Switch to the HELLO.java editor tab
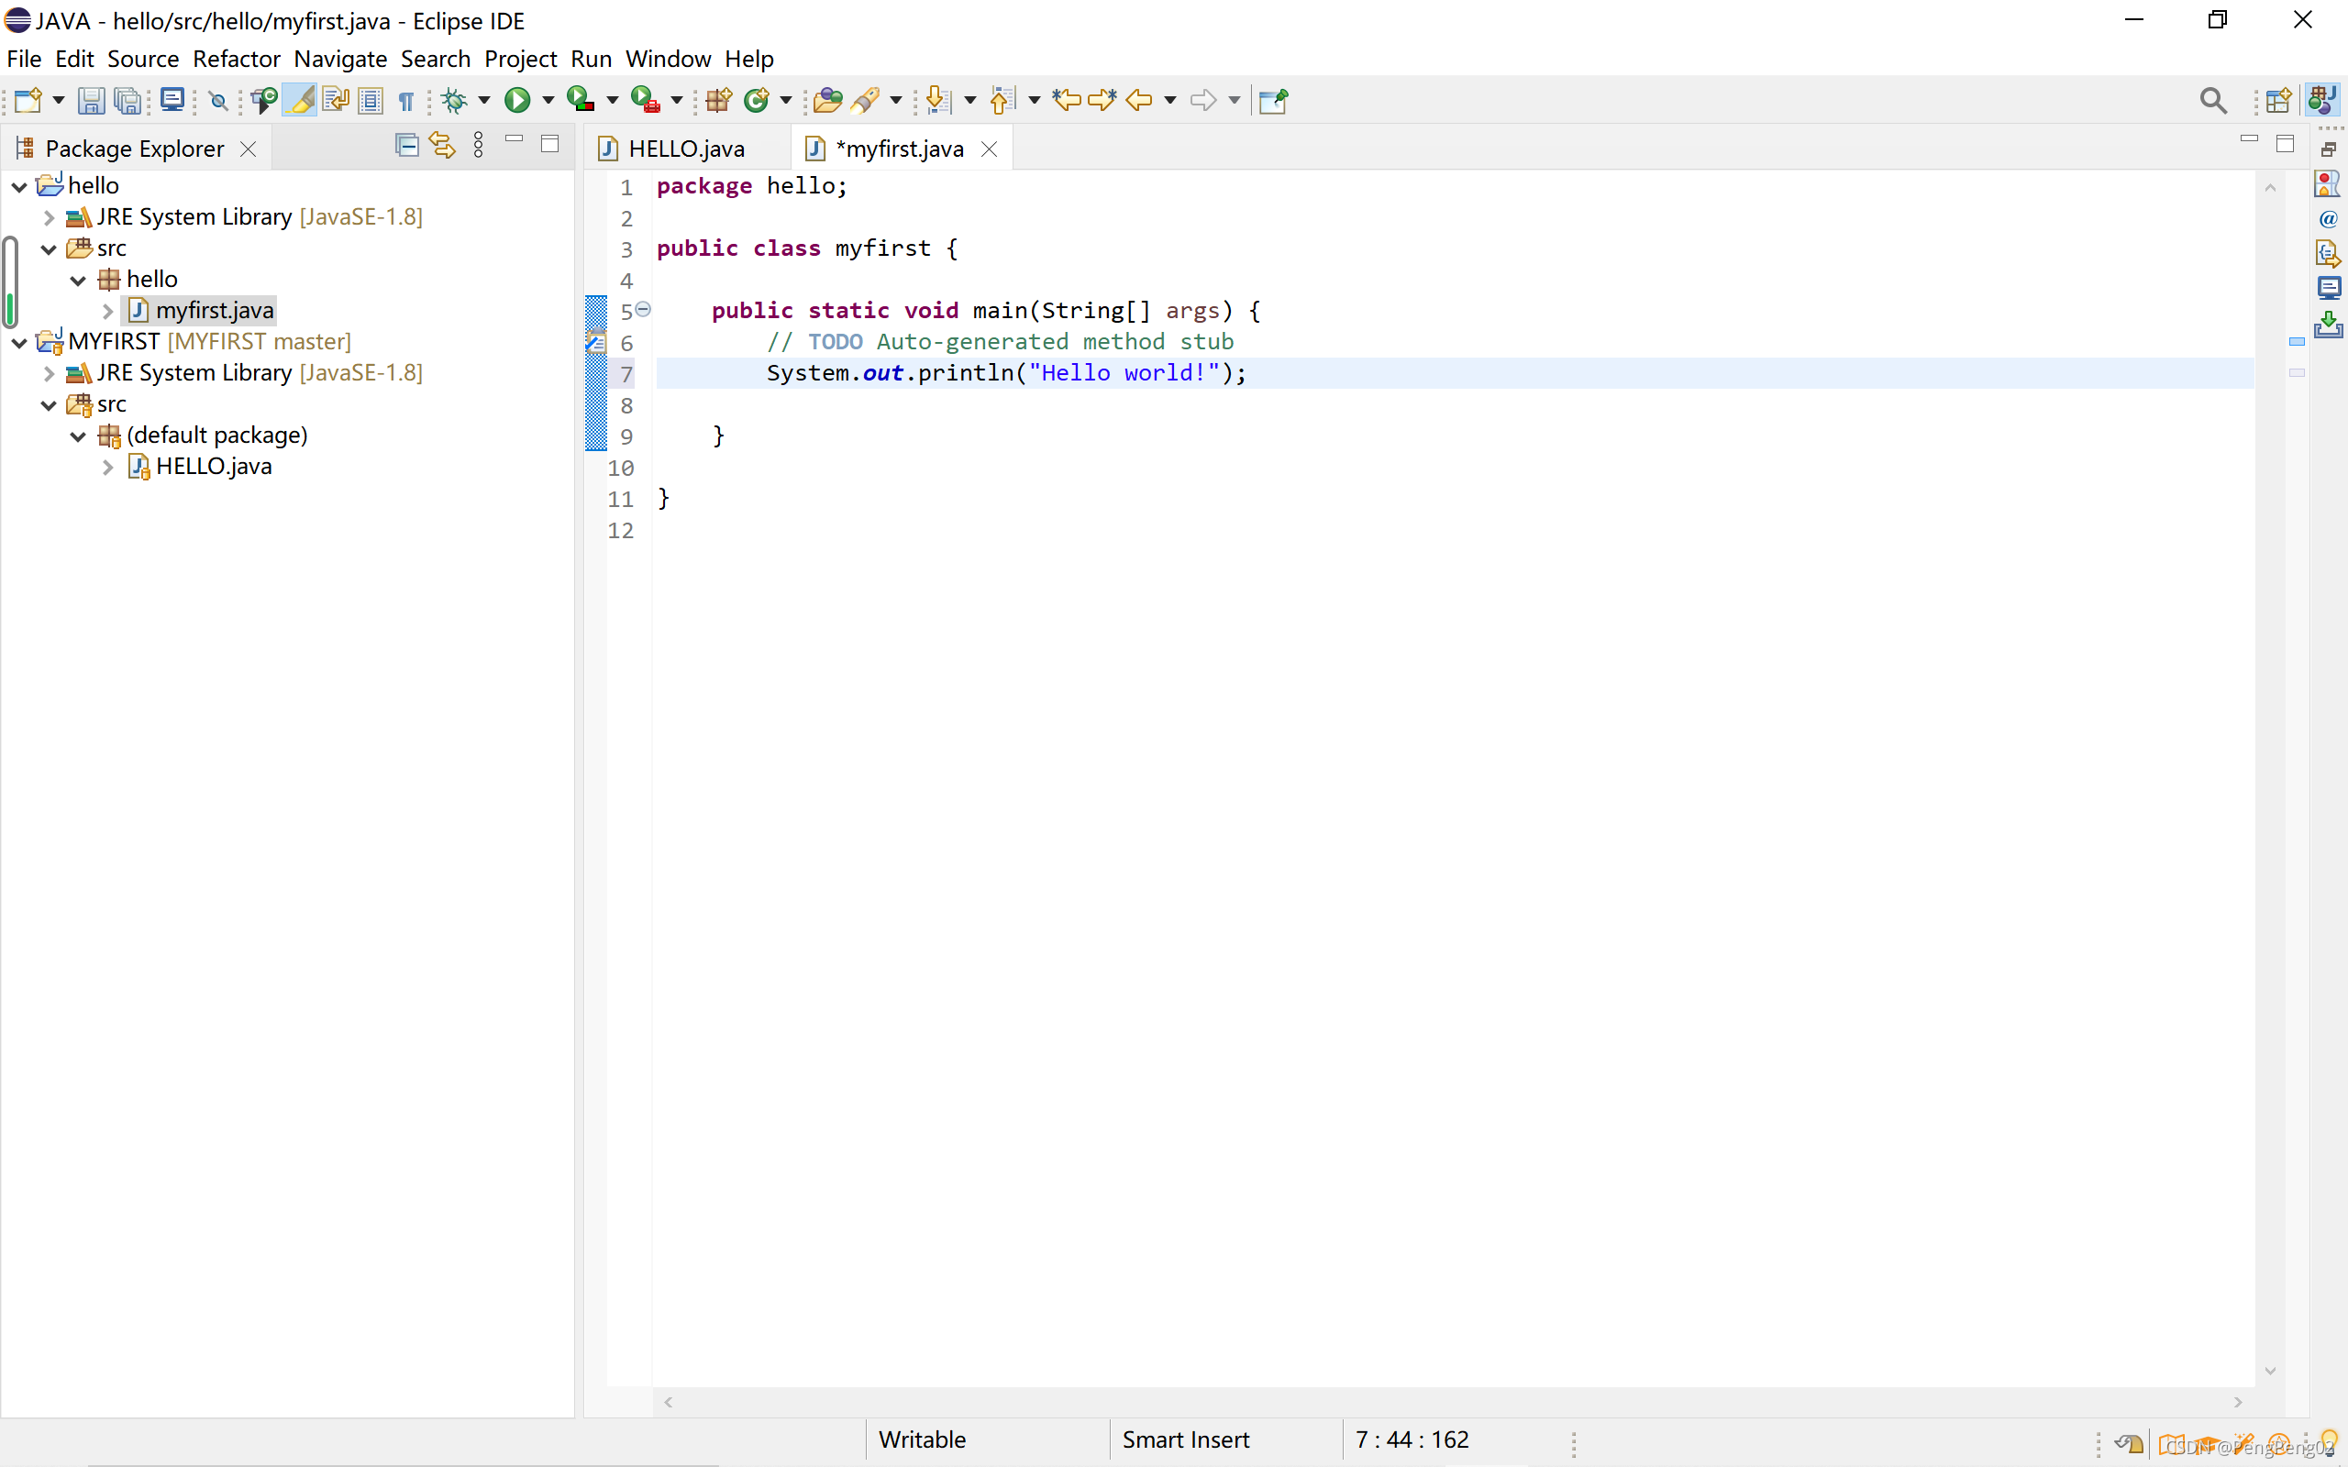The image size is (2348, 1467). pyautogui.click(x=685, y=149)
